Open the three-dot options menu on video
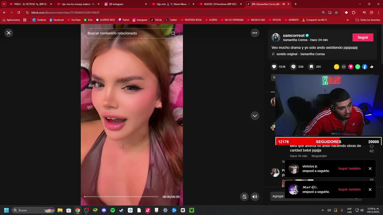 click(255, 33)
